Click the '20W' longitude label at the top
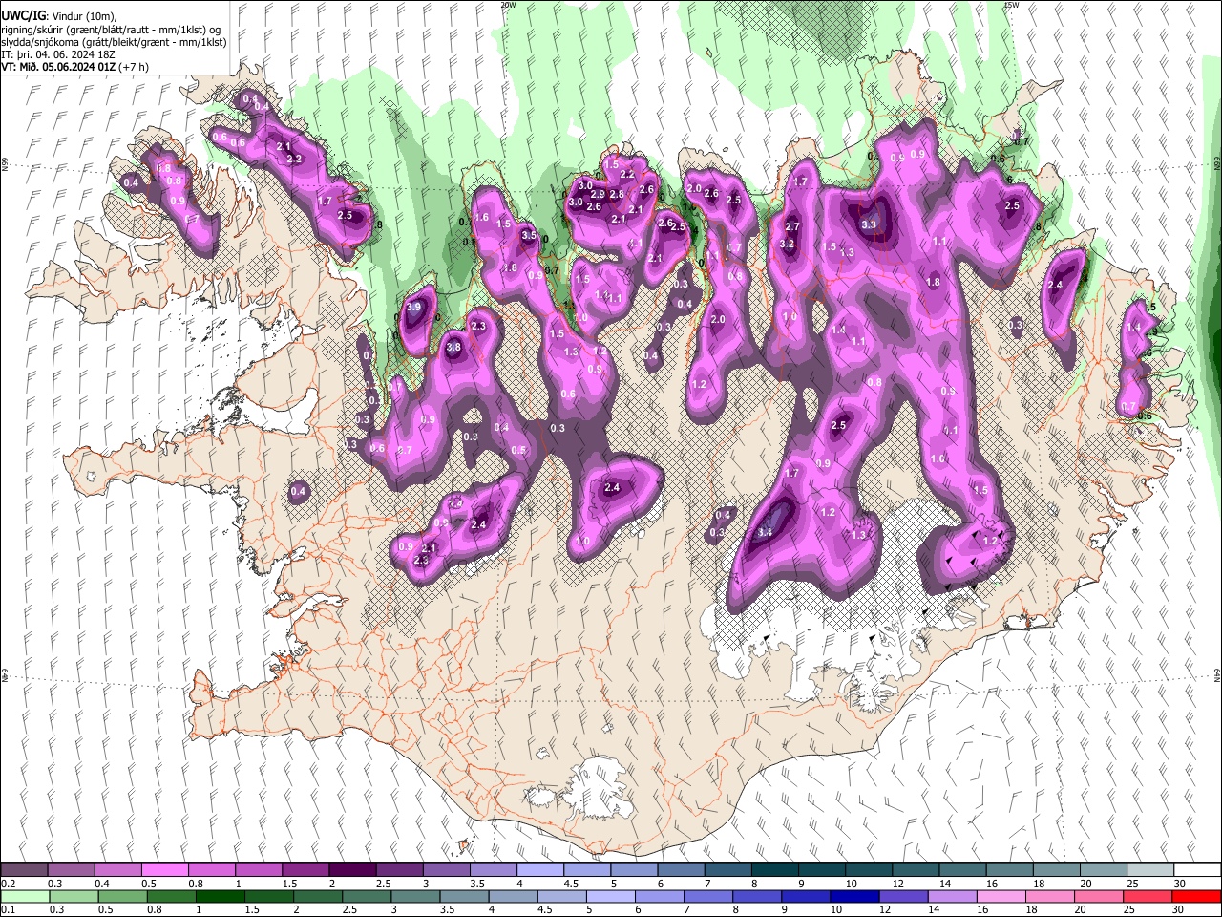The height and width of the screenshot is (917, 1222). pos(509,5)
